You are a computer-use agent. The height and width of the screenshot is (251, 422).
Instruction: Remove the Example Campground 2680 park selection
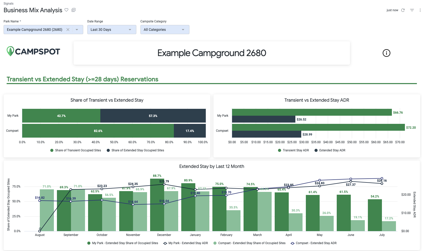coord(68,30)
